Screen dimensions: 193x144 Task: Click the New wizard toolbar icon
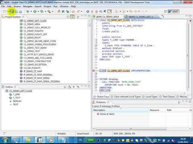coord(4,12)
